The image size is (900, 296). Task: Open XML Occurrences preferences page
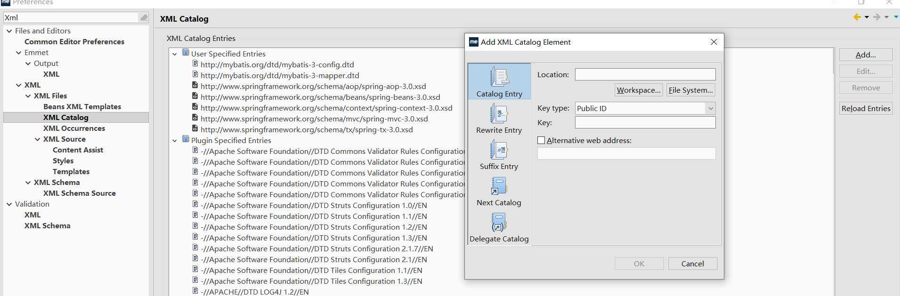point(74,128)
